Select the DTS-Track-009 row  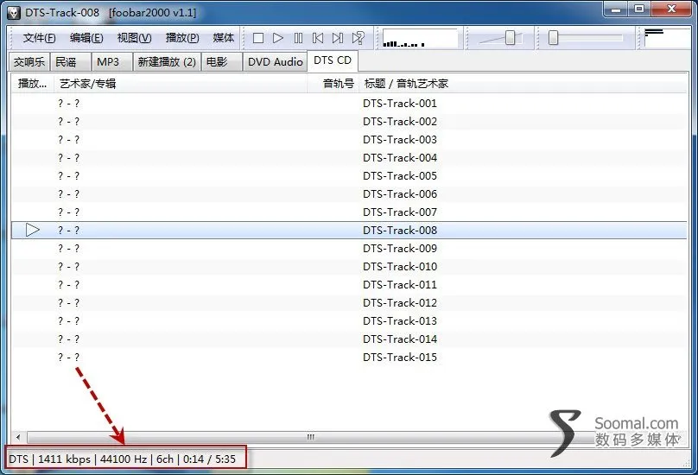pos(349,249)
